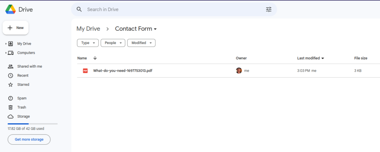Click the search magnifier icon
Viewport: 380px width, 152px height.
coord(79,9)
